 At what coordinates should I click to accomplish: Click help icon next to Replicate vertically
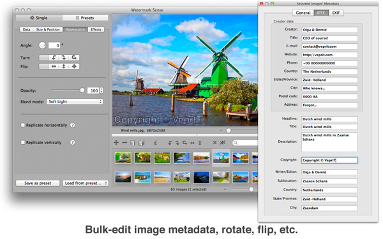(x=73, y=142)
